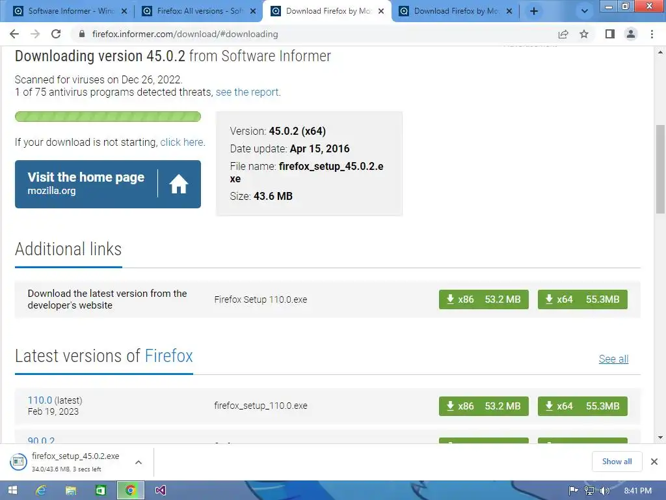Close the Software Informer tab

[124, 11]
